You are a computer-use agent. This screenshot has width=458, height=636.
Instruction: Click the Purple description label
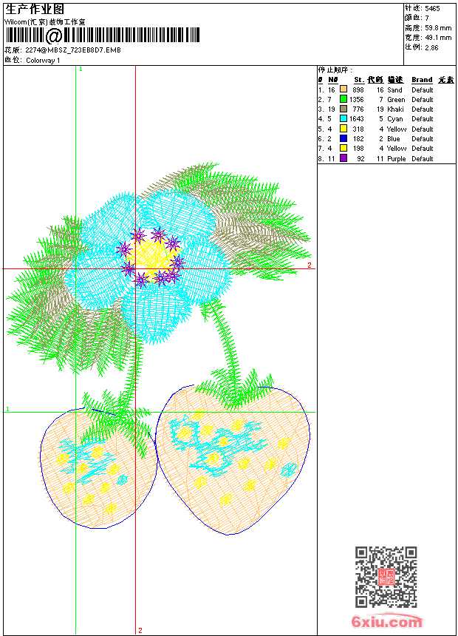tap(397, 159)
